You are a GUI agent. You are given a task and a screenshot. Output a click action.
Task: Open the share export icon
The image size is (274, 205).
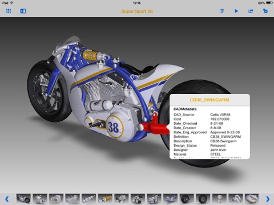click(x=251, y=11)
